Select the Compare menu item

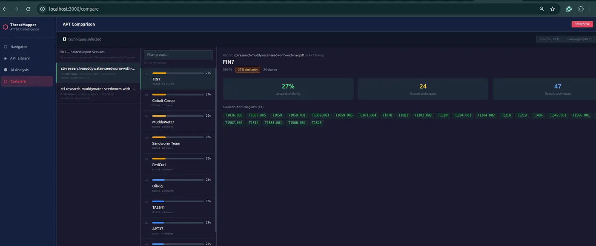[x=27, y=81]
